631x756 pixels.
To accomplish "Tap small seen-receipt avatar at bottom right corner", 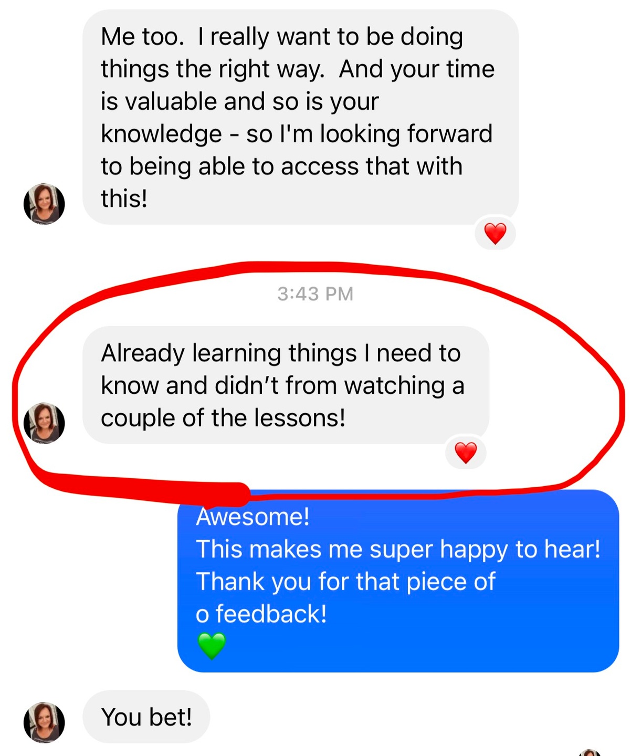I will click(591, 753).
